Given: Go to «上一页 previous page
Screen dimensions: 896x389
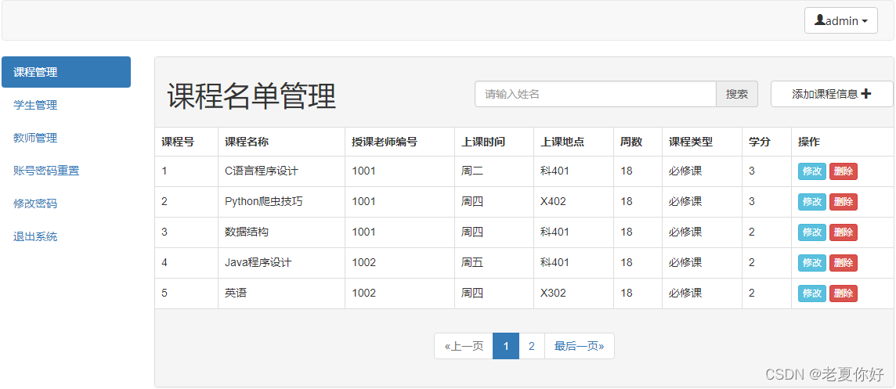Looking at the screenshot, I should (464, 346).
